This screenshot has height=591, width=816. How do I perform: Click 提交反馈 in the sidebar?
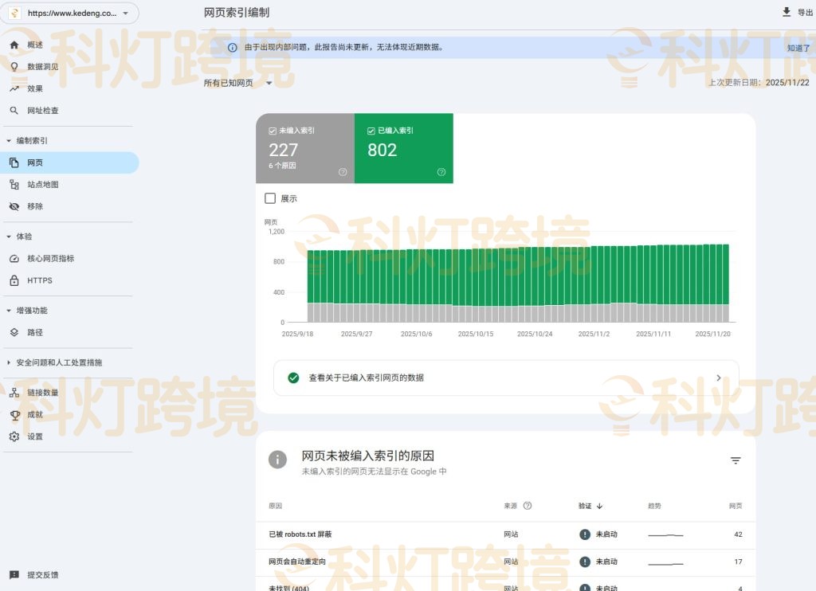coord(43,575)
